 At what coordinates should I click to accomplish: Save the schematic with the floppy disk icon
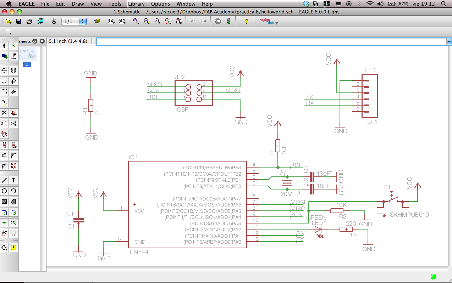click(19, 21)
